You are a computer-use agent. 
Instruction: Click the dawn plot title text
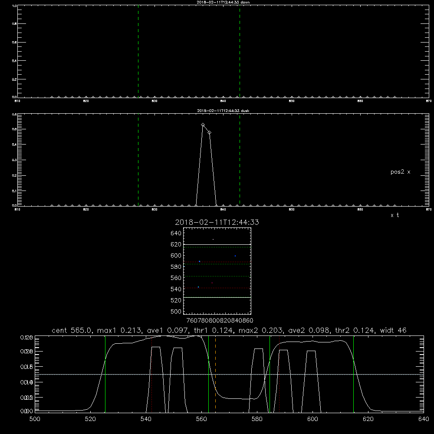[223, 2]
